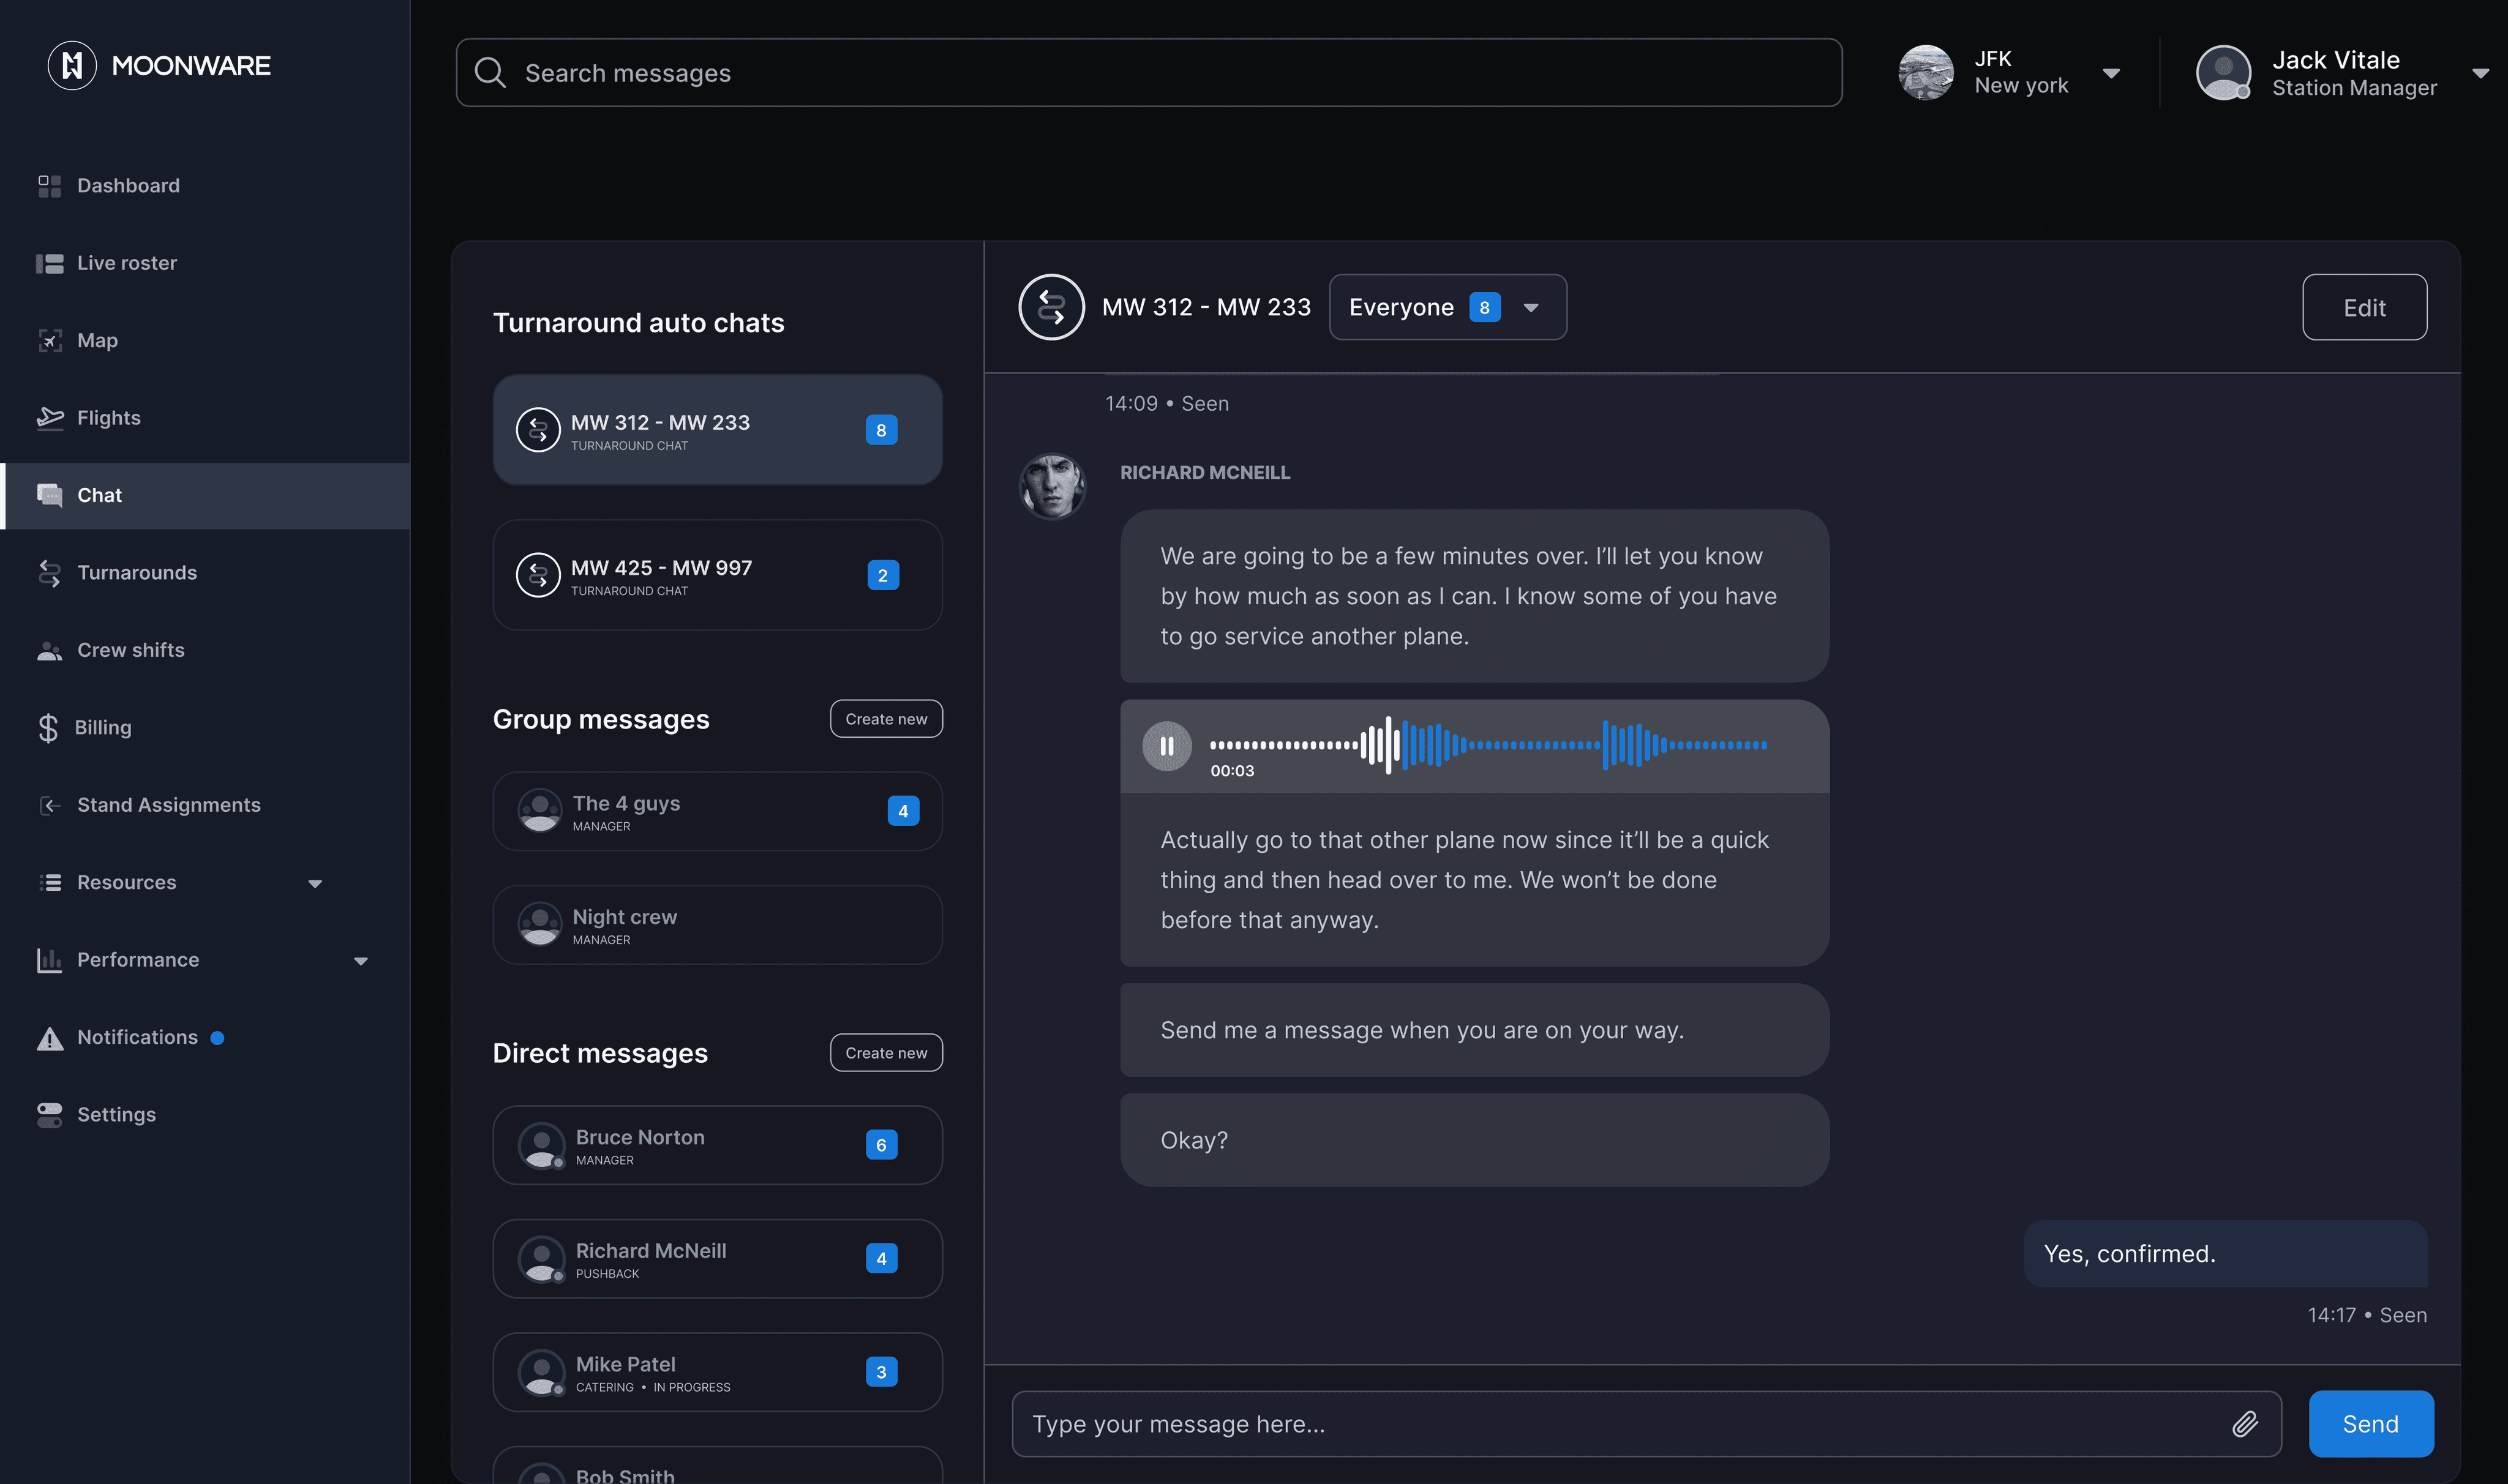Screen dimensions: 2508x1484
Task: Pause the voice message playback
Action: click(1166, 746)
